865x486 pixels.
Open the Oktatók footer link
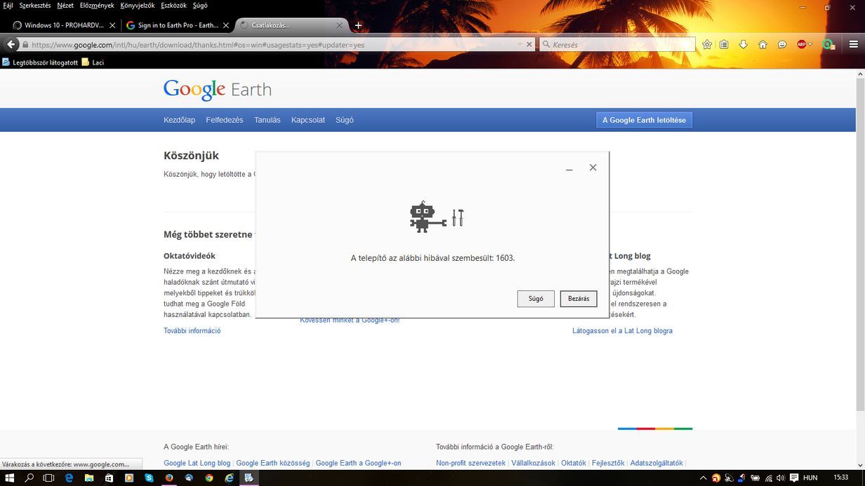tap(574, 464)
